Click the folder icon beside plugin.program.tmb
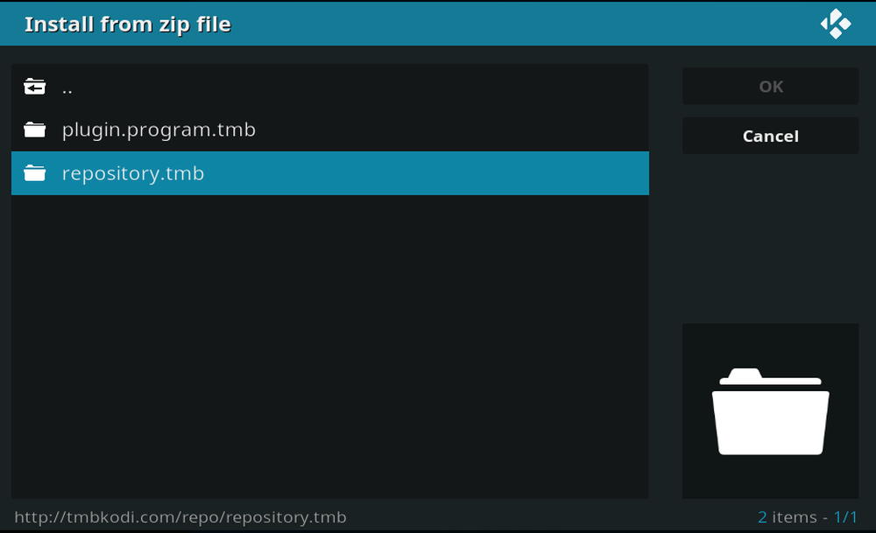 (x=35, y=130)
